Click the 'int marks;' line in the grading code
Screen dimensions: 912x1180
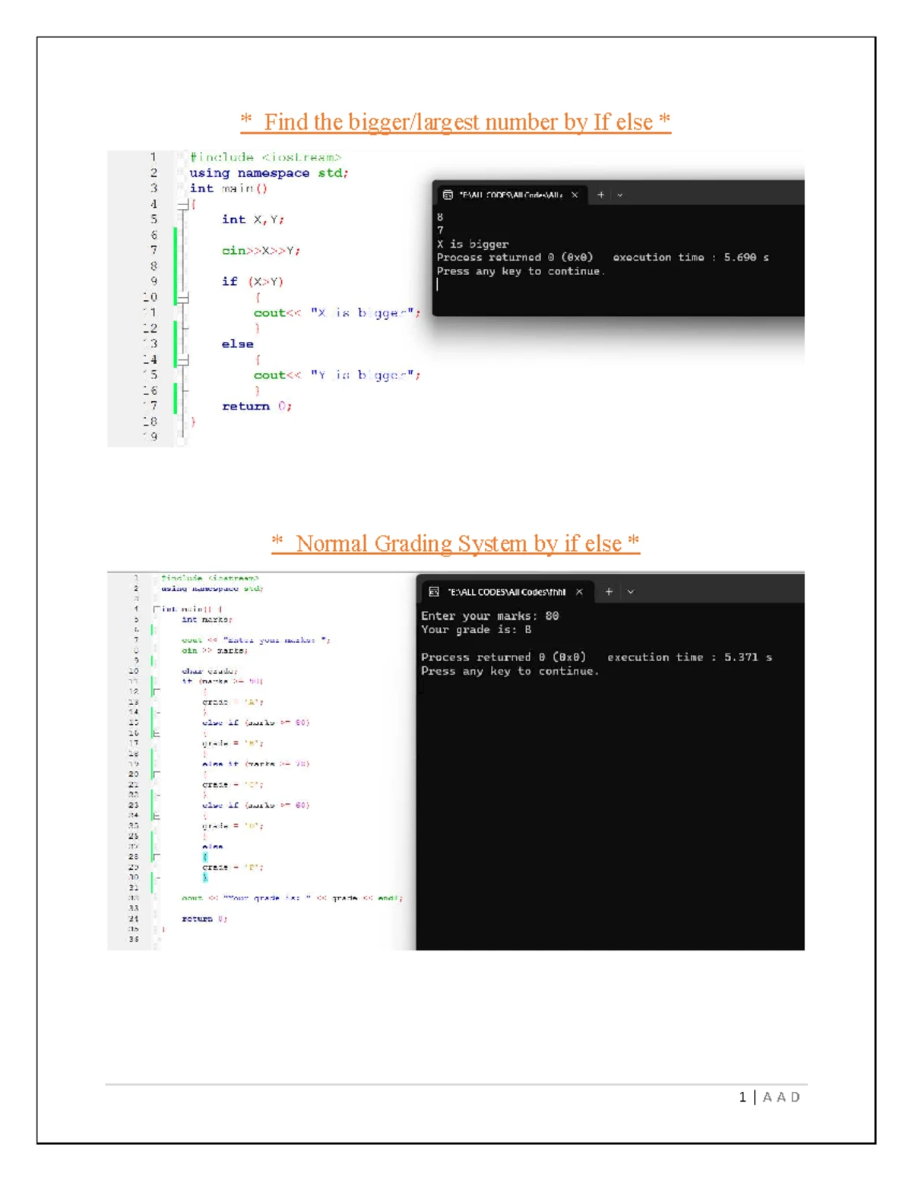(207, 620)
